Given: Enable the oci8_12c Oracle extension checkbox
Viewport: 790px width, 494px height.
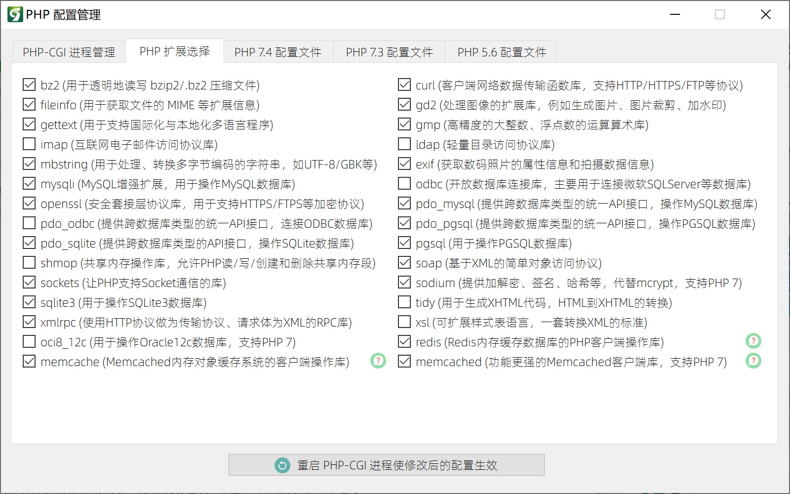Looking at the screenshot, I should point(29,342).
